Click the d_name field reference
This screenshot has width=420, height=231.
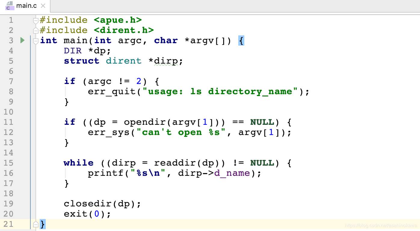[232, 173]
